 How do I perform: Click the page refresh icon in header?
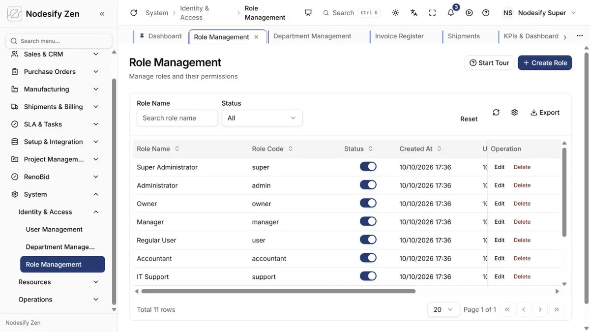pos(134,13)
